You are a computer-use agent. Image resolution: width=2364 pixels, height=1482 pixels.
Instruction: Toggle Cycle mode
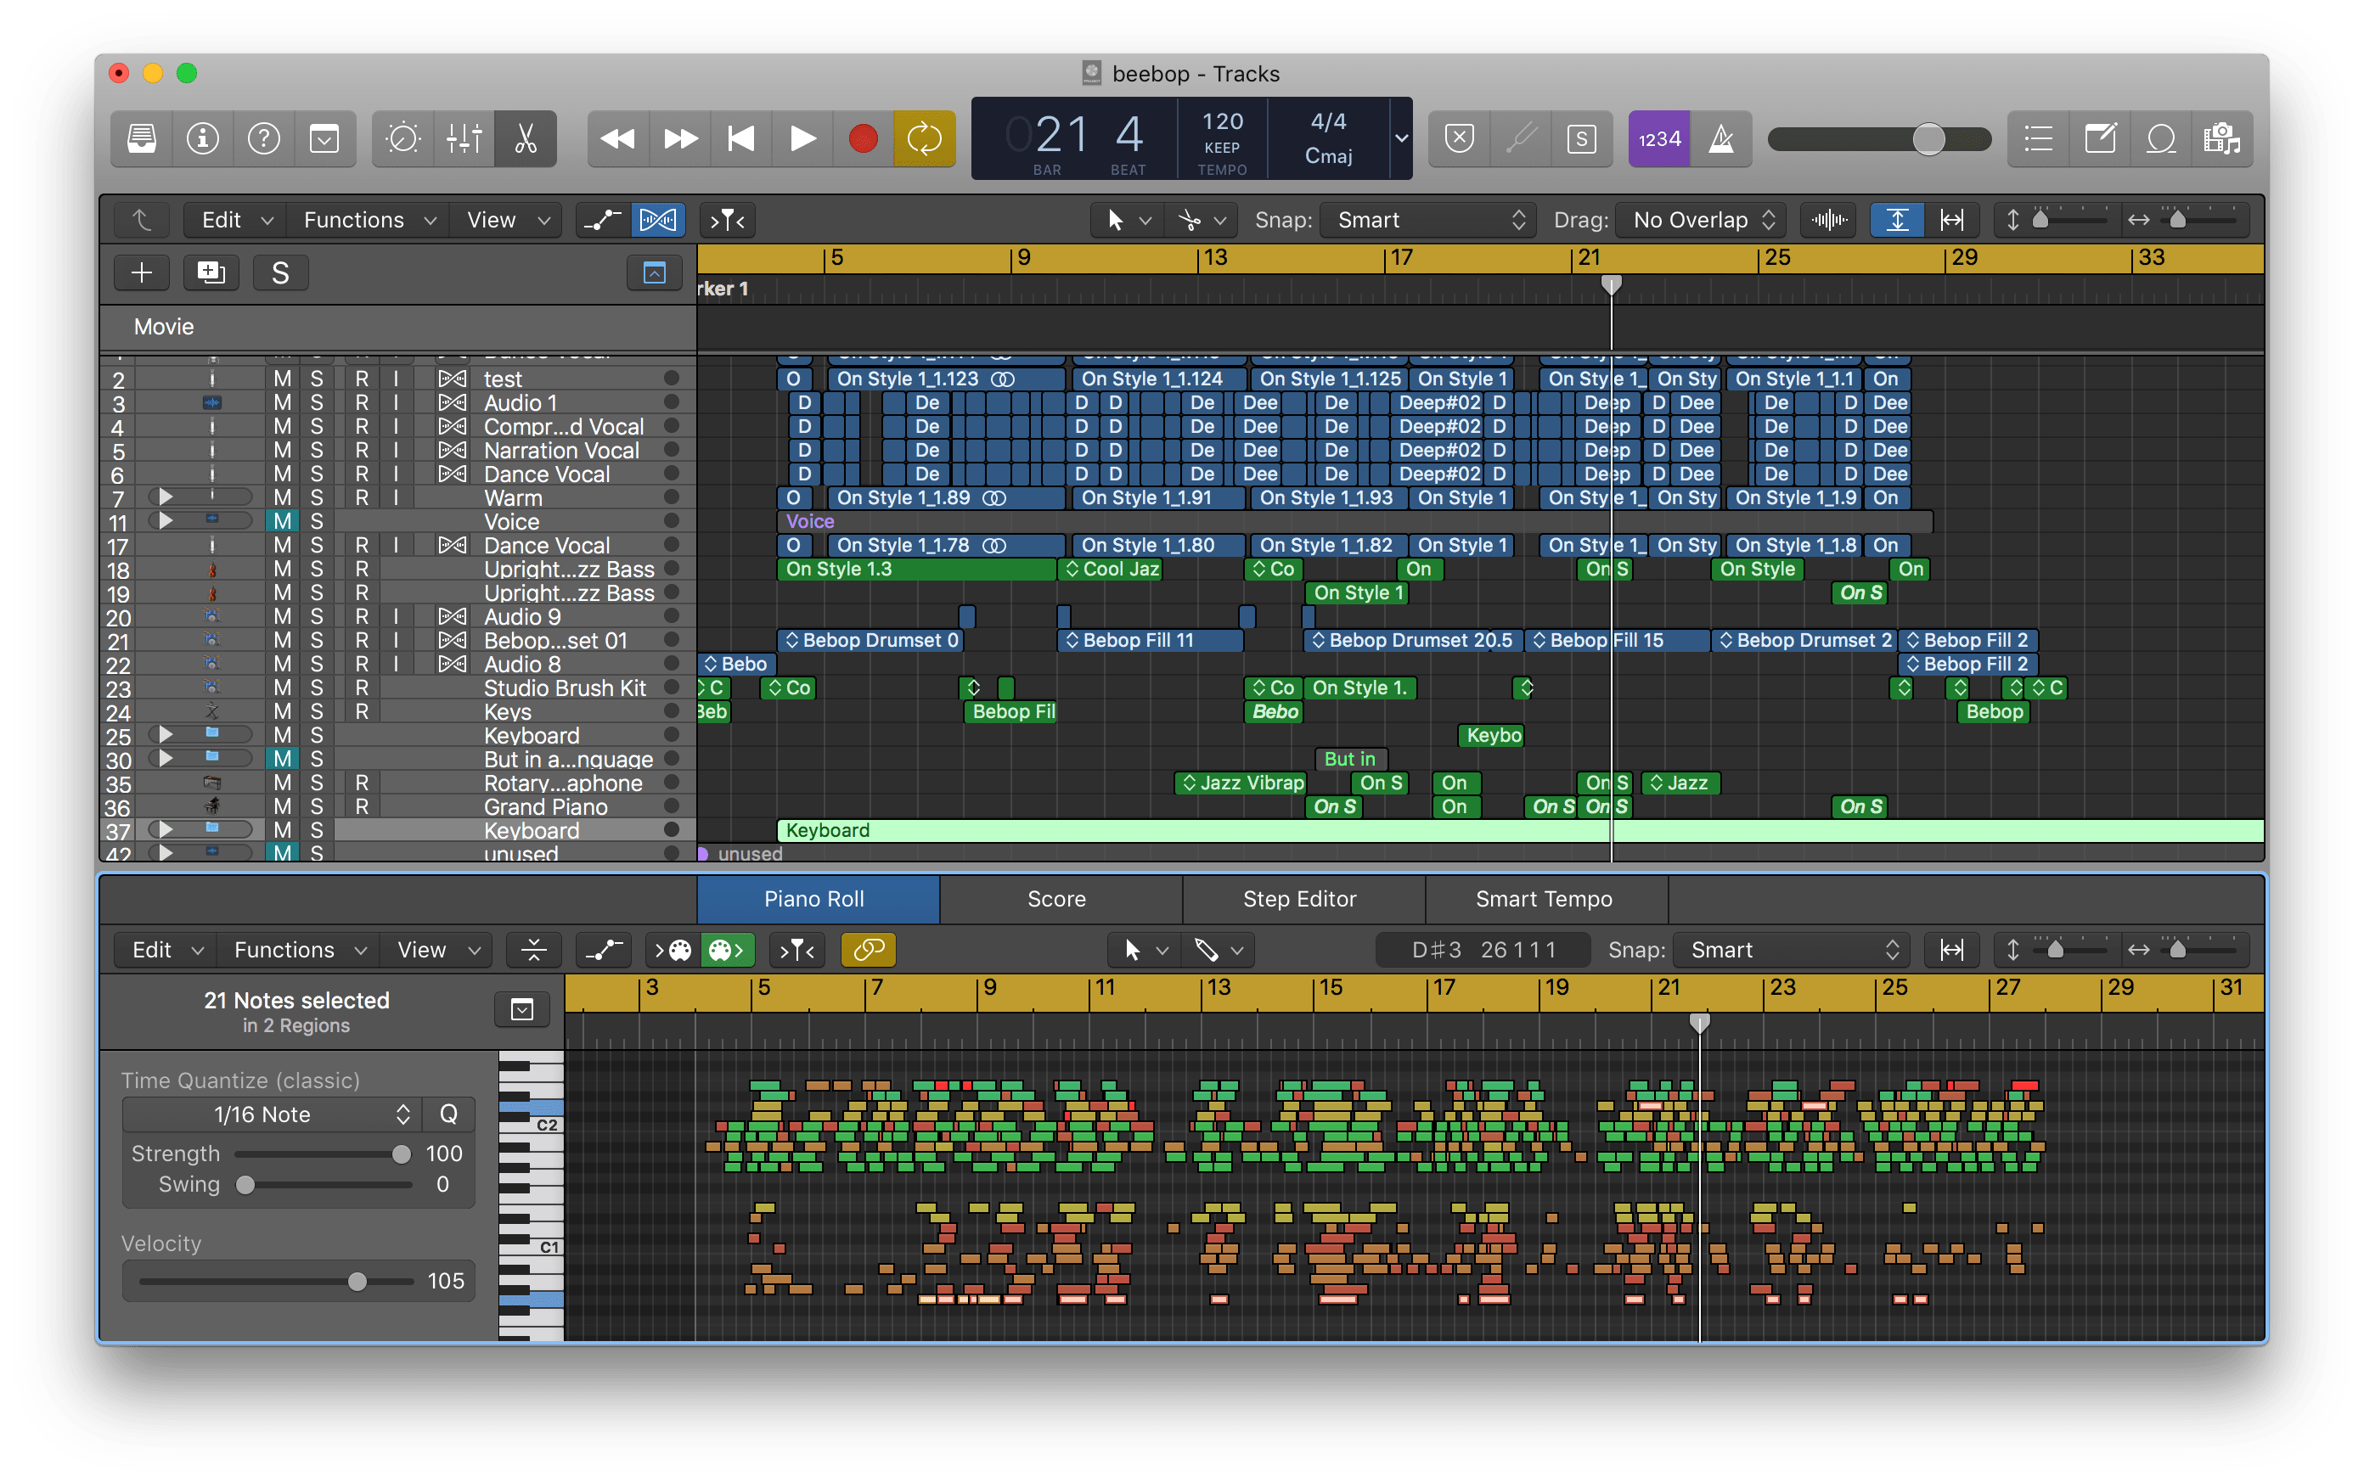(x=924, y=138)
